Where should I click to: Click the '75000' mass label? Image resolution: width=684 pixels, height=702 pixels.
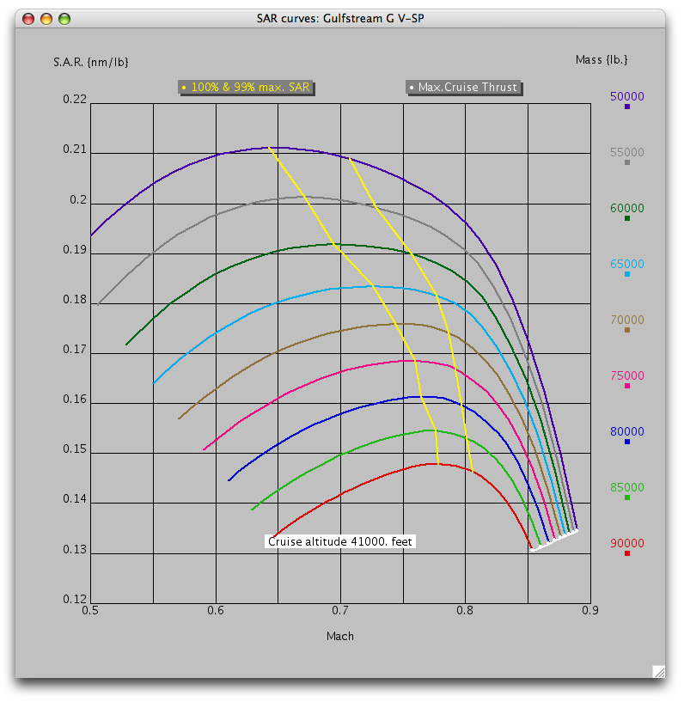[627, 375]
